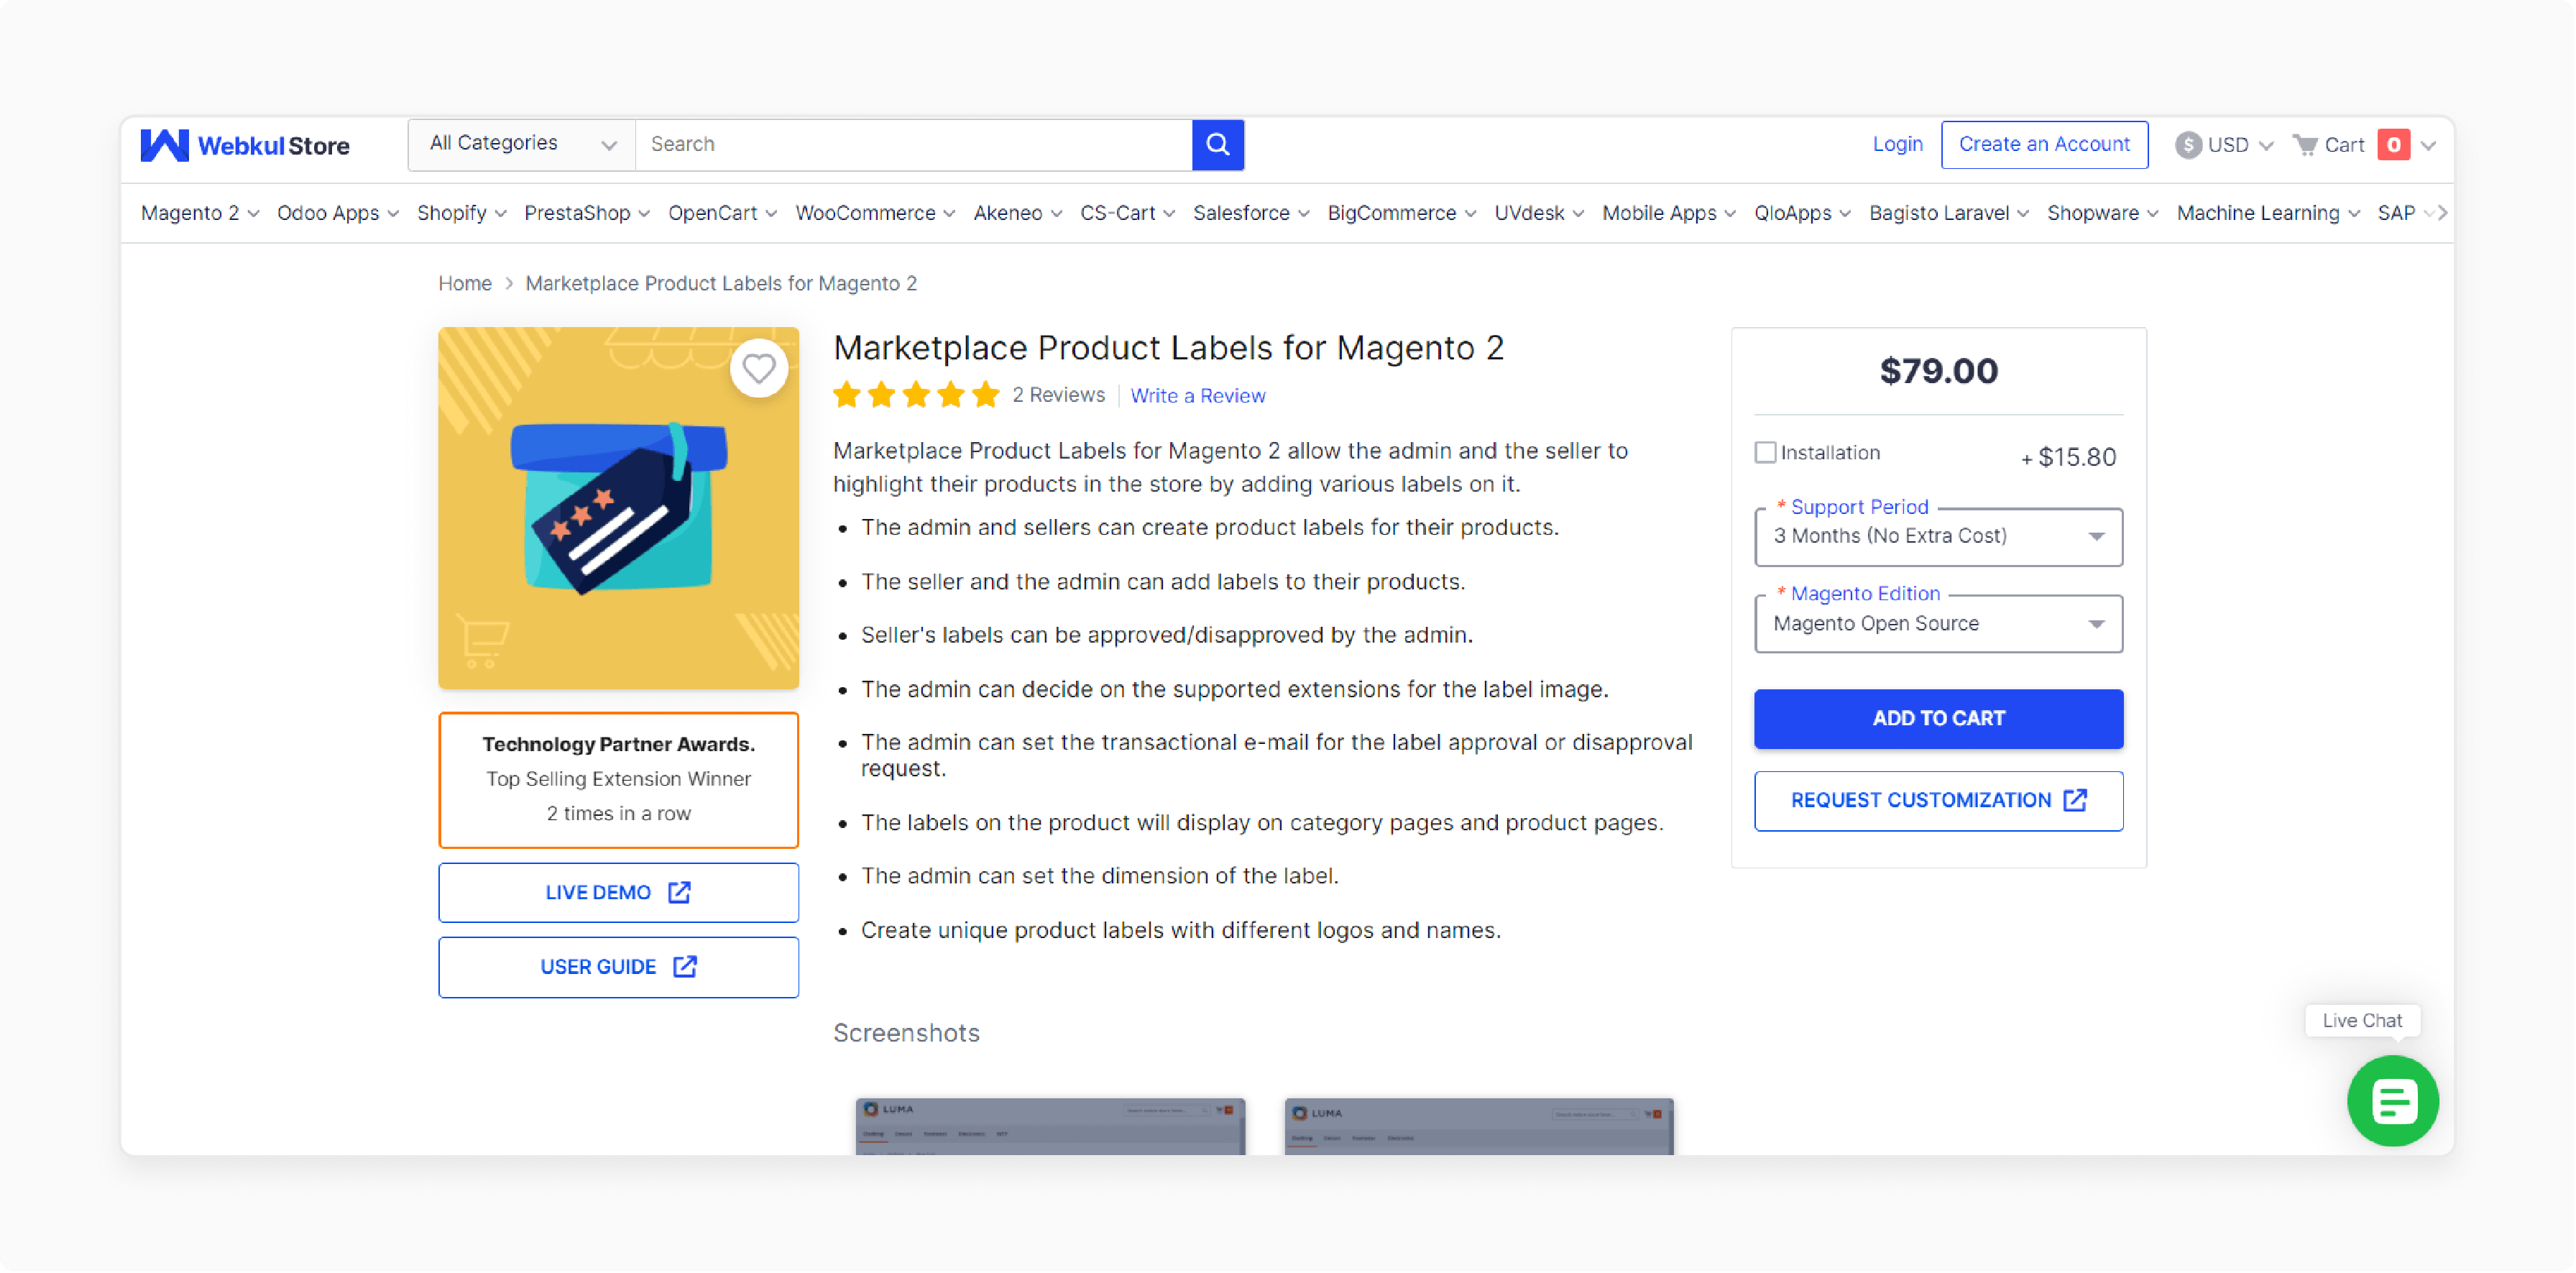Open All Categories dropdown
Viewport: 2576px width, 1273px height.
pyautogui.click(x=521, y=144)
